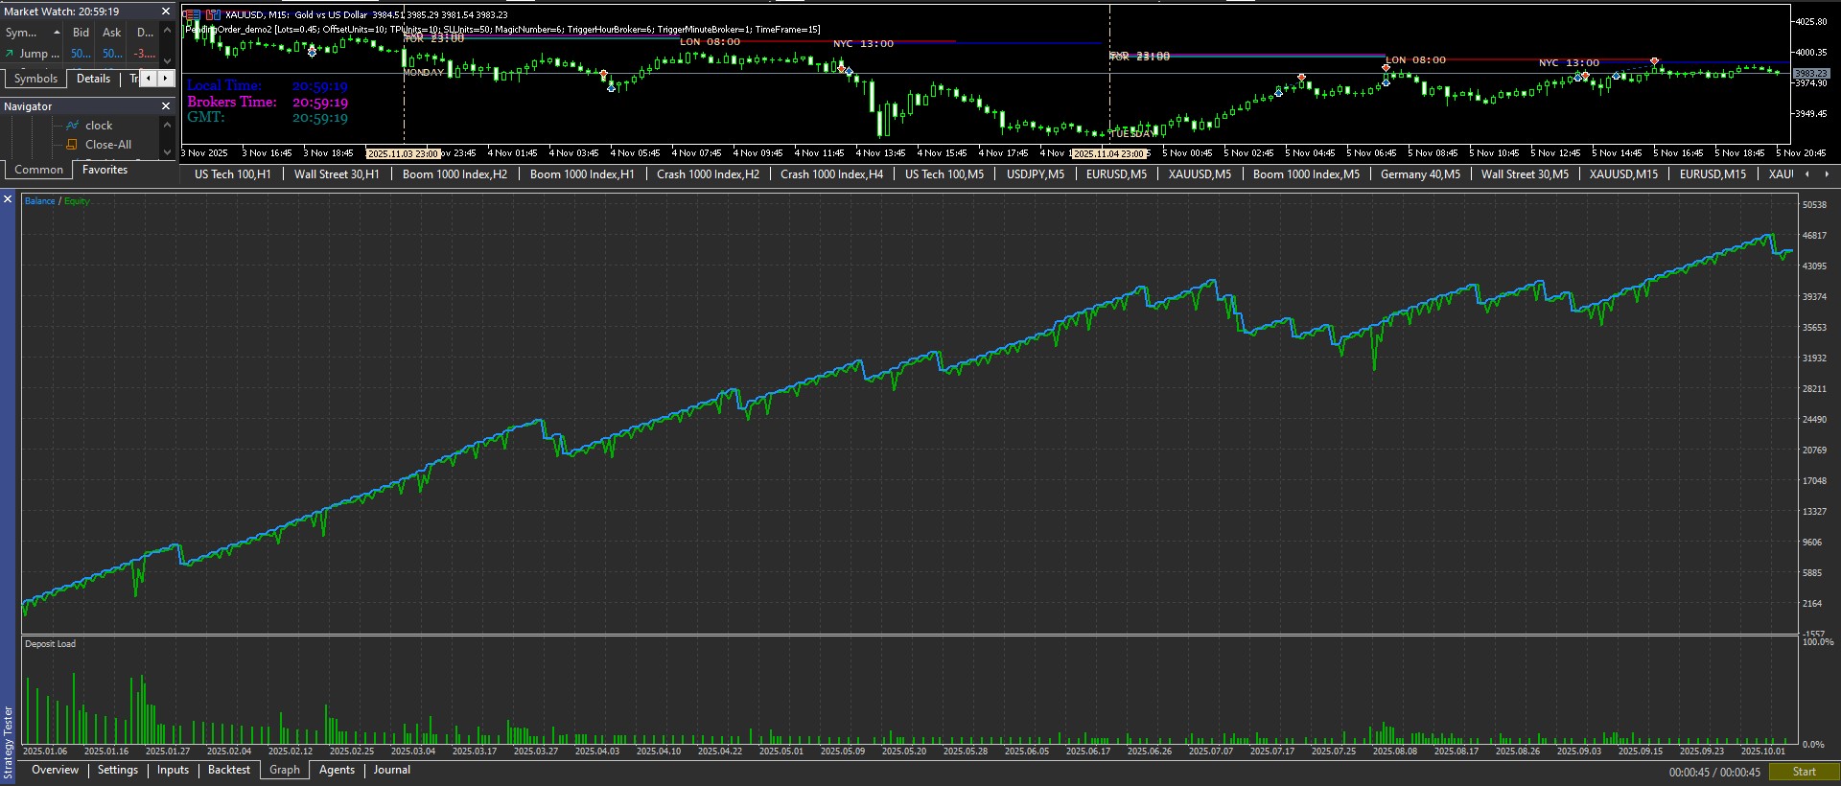The width and height of the screenshot is (1841, 786).
Task: Click the LON 08:00 label on 5 Nov
Action: pyautogui.click(x=1415, y=59)
